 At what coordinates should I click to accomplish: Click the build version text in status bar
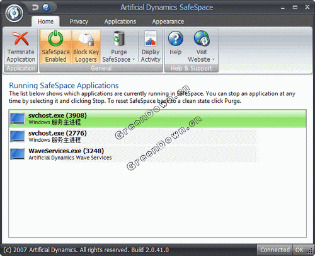(150, 250)
